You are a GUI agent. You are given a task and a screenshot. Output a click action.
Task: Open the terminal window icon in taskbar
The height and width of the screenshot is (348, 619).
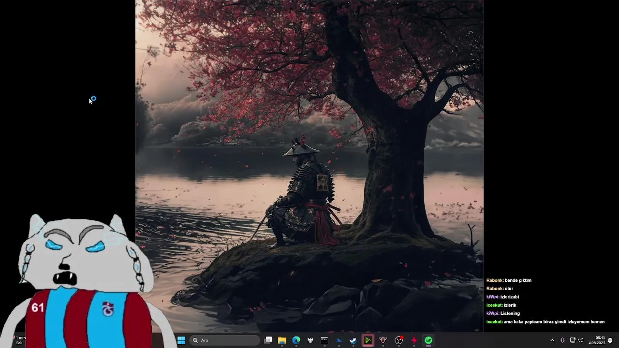pyautogui.click(x=324, y=340)
